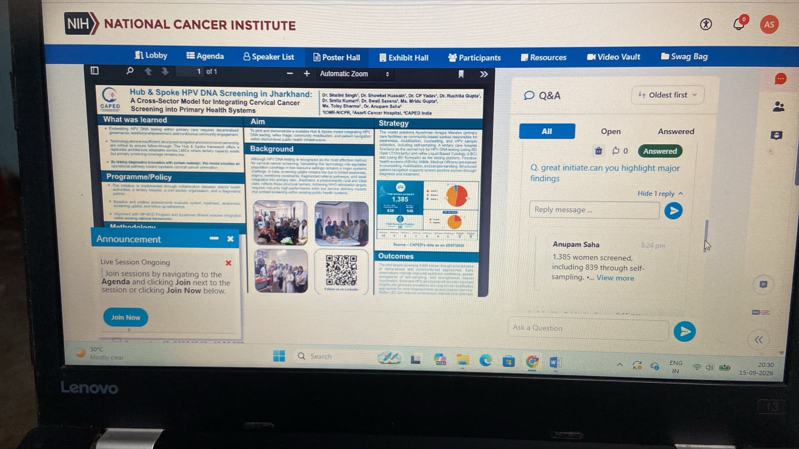Open PDF tools double-chevron menu

pyautogui.click(x=483, y=74)
